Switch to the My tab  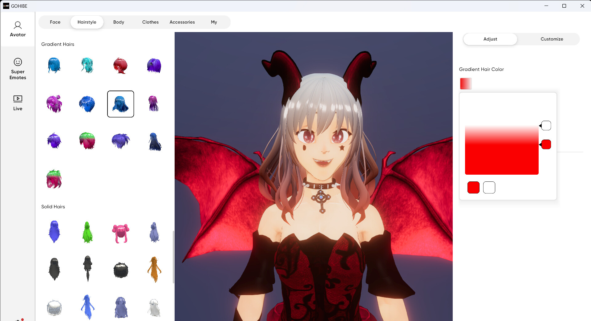click(214, 22)
